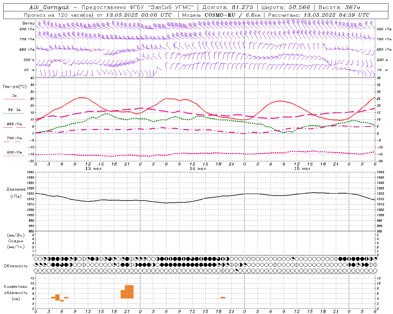This screenshot has height=314, width=393.
Task: Click the station name Alk_Gornyak in the header
Action: point(49,7)
